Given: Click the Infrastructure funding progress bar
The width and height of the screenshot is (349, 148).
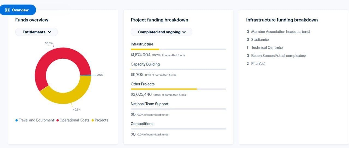Looking at the screenshot, I should coord(178,49).
